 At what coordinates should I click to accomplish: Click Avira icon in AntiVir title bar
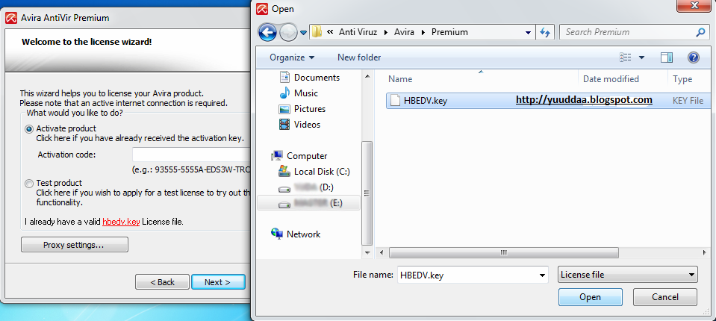coord(11,18)
